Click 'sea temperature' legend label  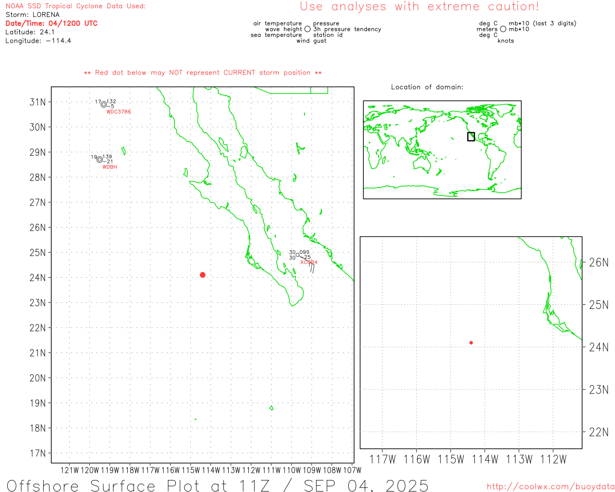coord(276,35)
